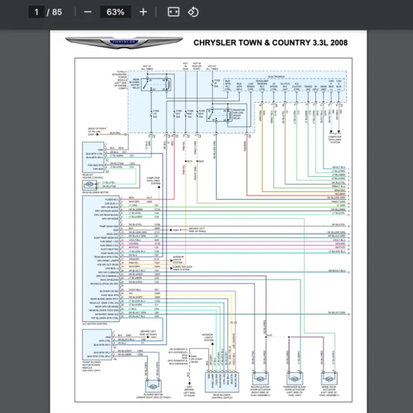This screenshot has height=413, width=413.
Task: Click the fit to page icon
Action: point(173,12)
